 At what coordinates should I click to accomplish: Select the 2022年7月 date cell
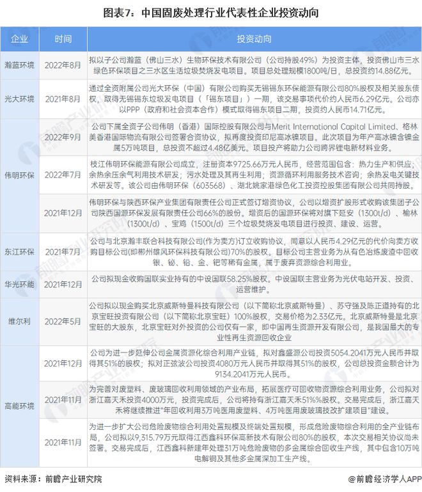coord(63,175)
